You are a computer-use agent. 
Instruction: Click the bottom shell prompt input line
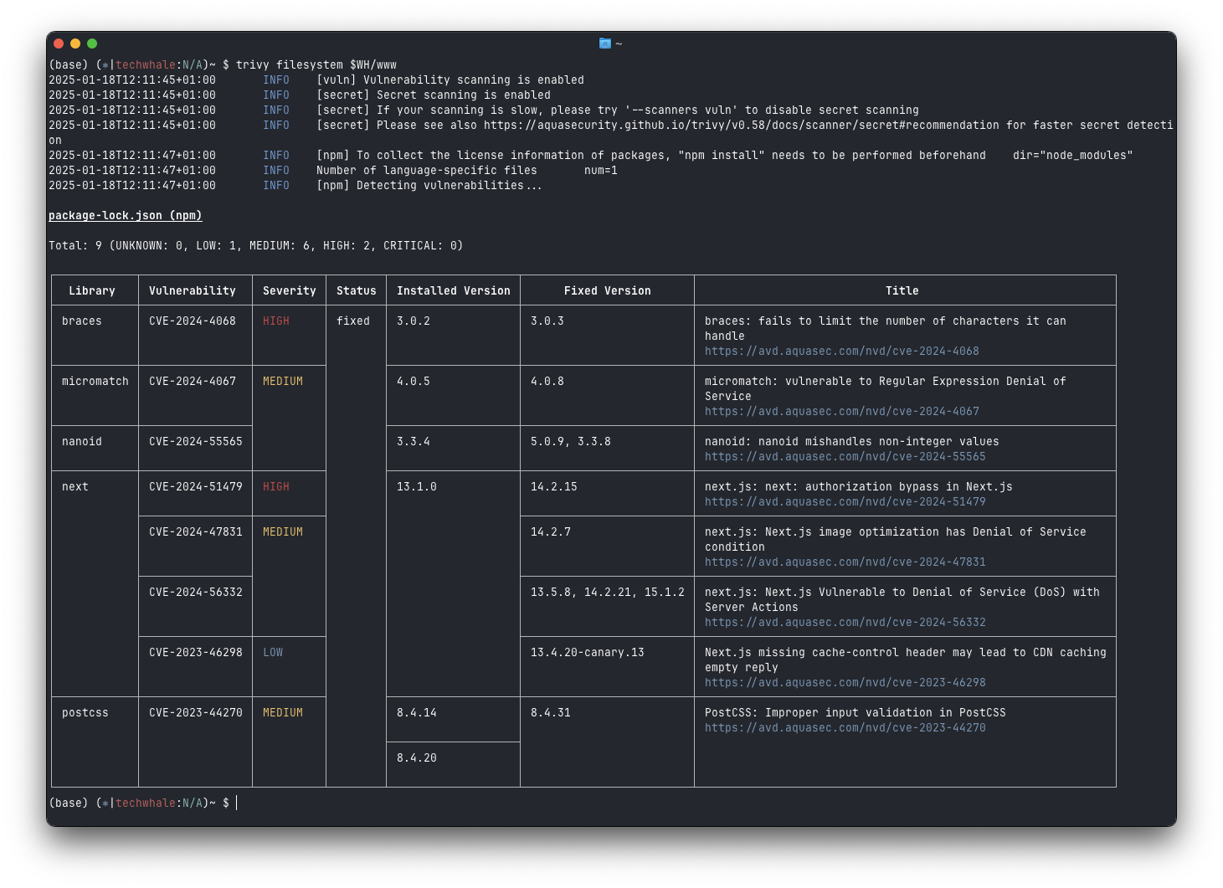[x=142, y=803]
